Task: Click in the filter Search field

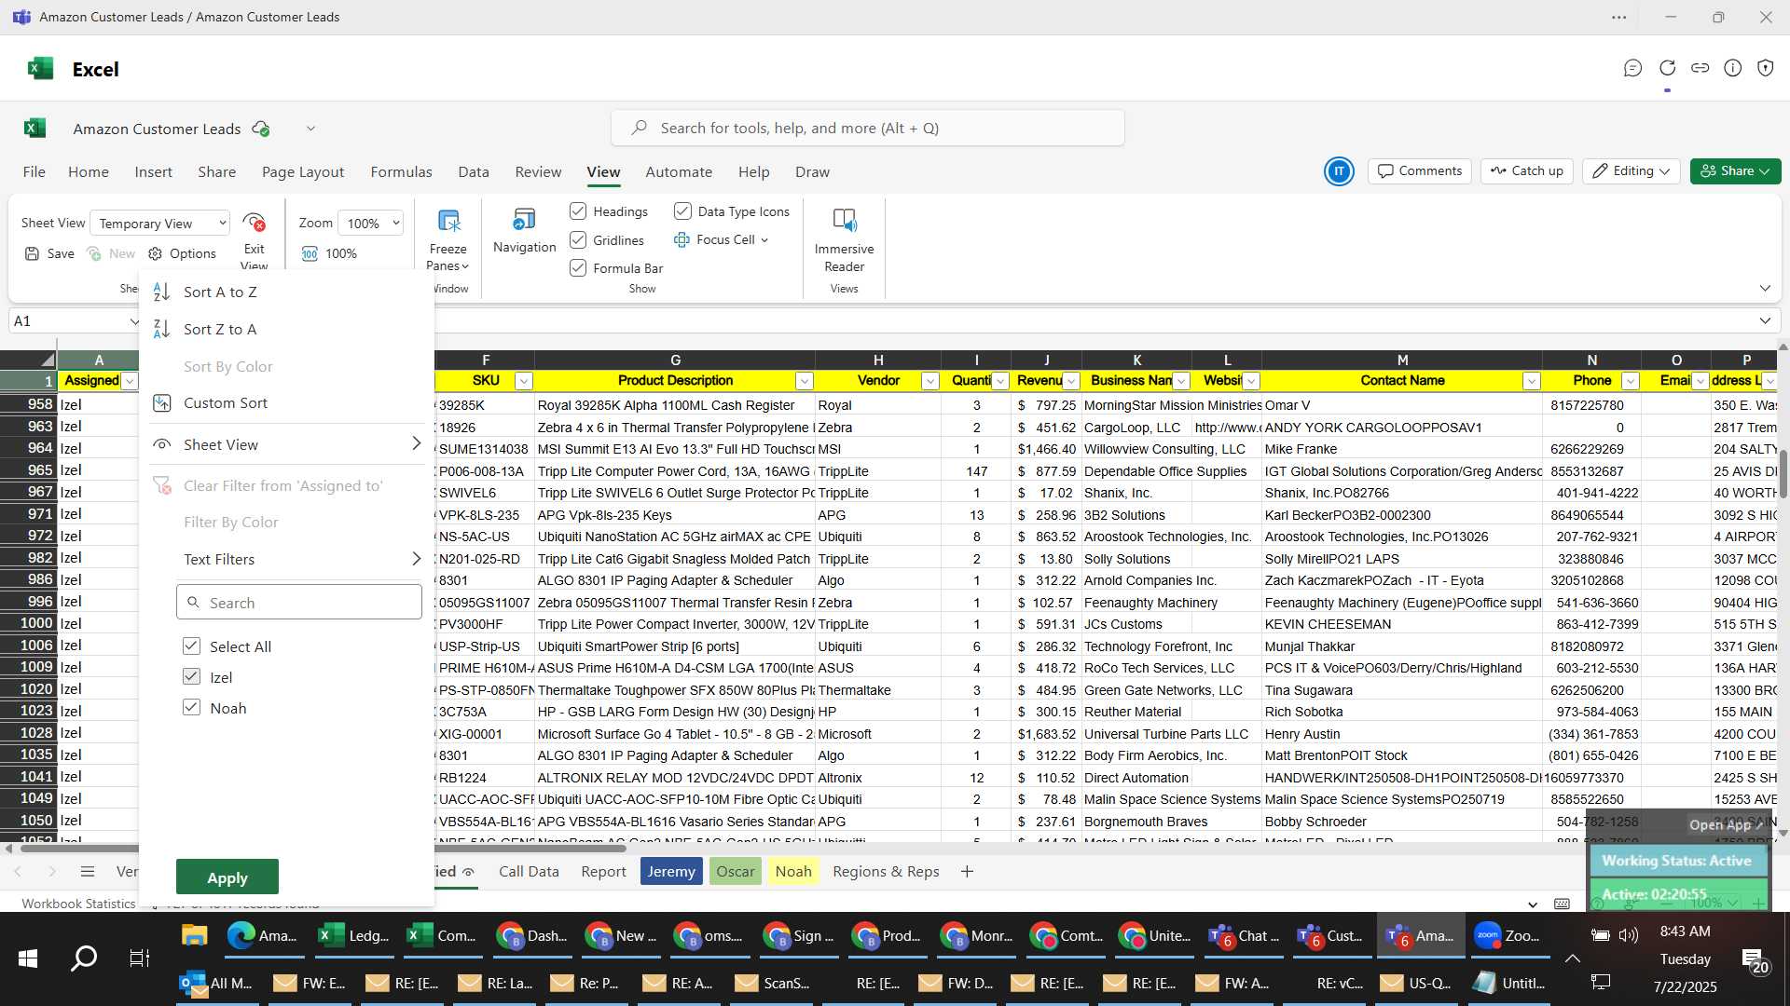Action: (x=298, y=603)
